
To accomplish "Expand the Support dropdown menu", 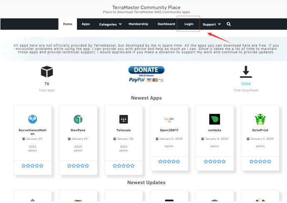I will (x=212, y=24).
